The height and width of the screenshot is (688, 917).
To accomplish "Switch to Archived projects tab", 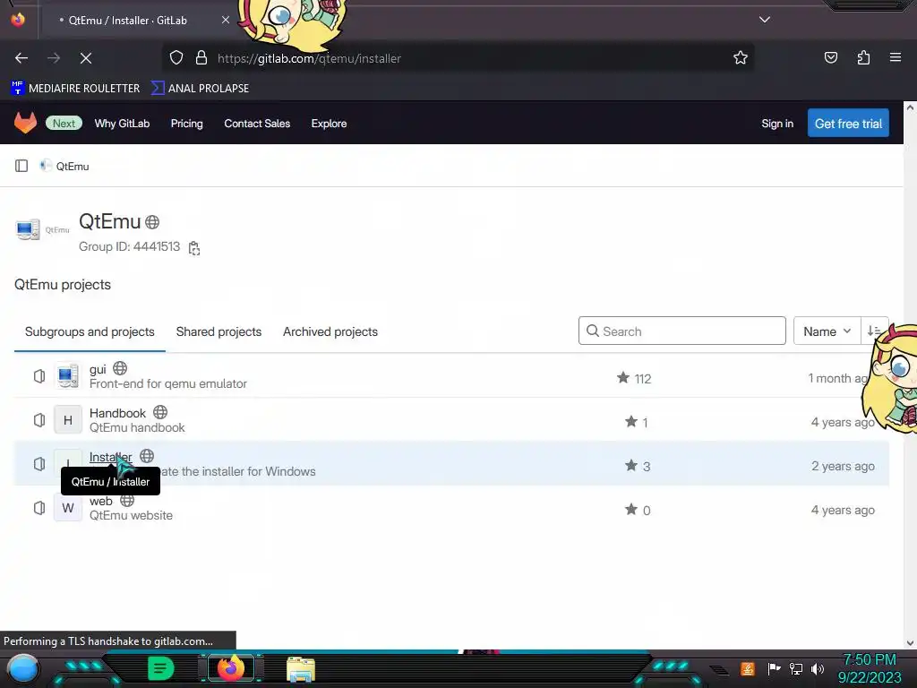I will [x=330, y=331].
